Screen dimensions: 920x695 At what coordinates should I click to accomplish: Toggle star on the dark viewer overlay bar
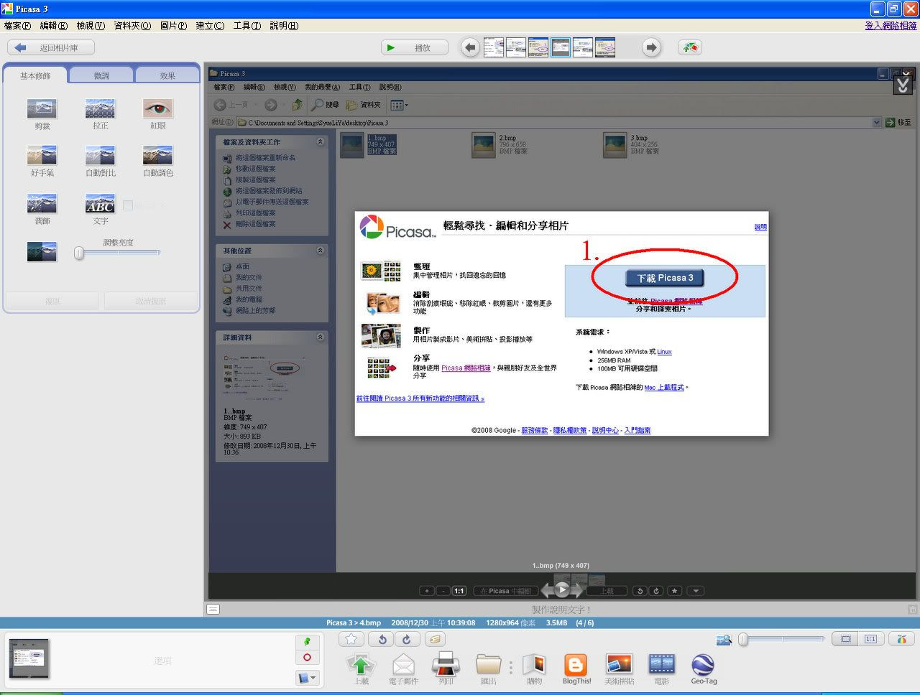pyautogui.click(x=674, y=591)
